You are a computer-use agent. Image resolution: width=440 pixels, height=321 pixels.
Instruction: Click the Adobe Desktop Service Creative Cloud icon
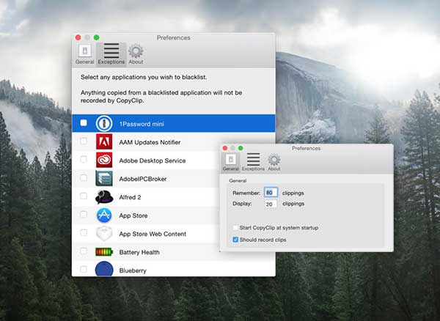pyautogui.click(x=104, y=160)
